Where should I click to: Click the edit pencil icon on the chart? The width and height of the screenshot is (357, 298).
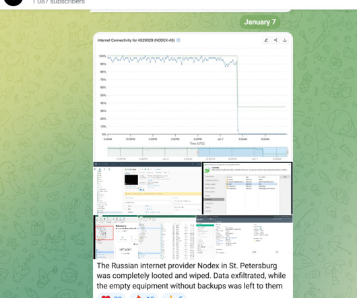pos(266,40)
